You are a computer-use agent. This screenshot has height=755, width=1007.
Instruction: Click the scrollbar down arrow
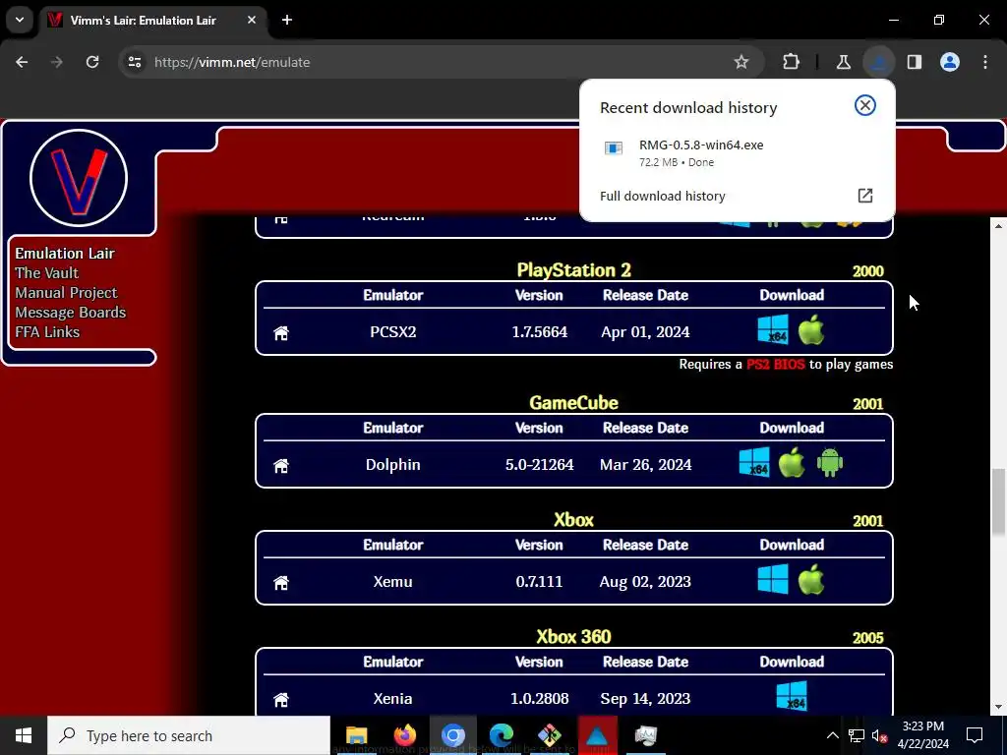(x=998, y=707)
